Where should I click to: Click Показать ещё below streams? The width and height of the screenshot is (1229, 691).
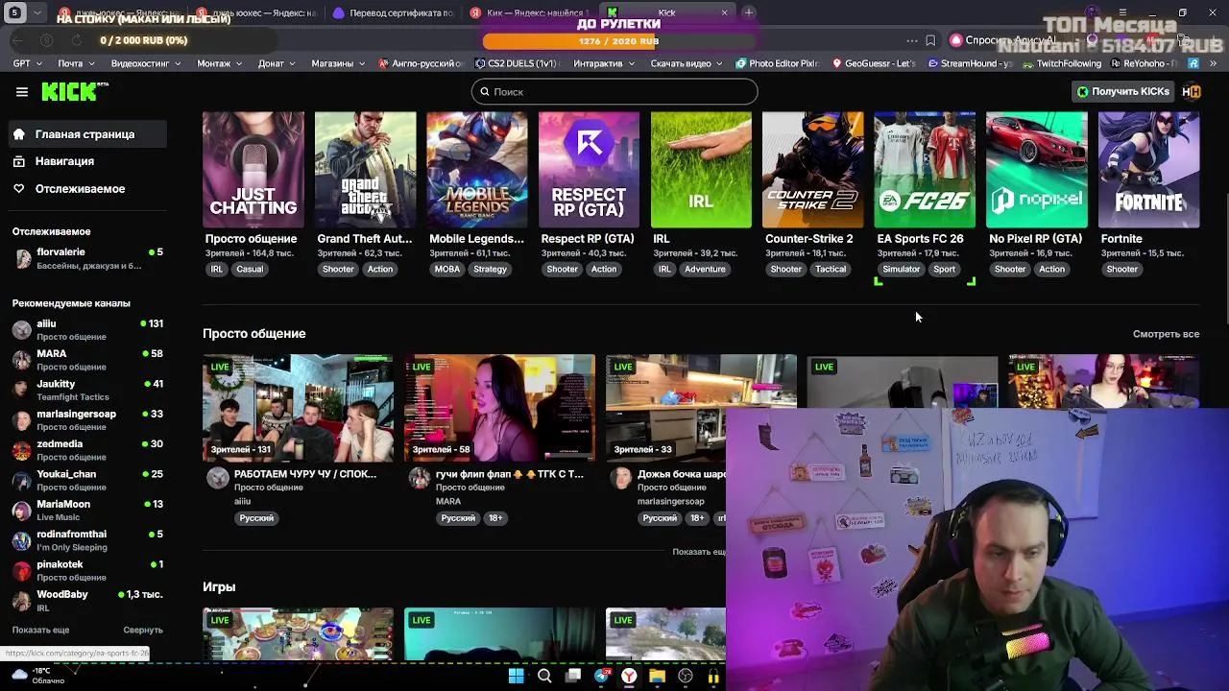pyautogui.click(x=699, y=552)
